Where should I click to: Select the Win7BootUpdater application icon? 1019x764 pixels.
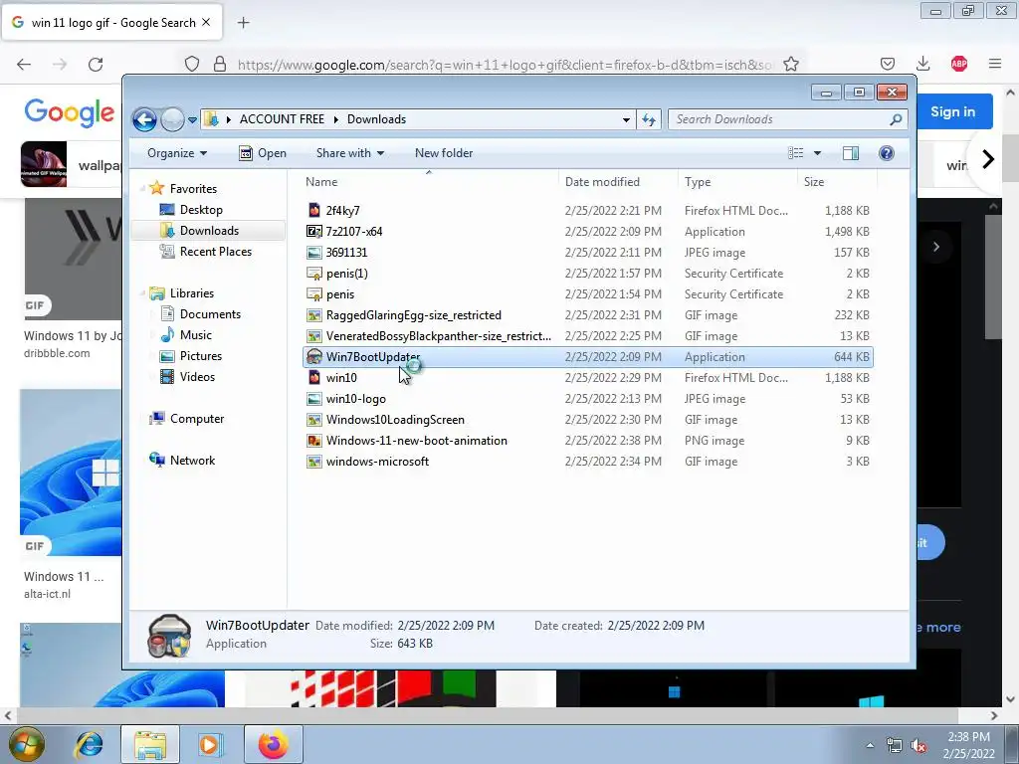314,357
